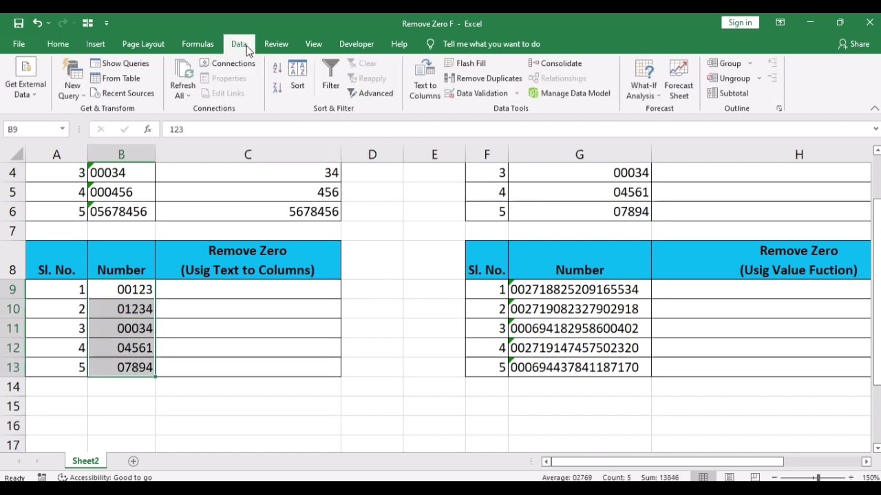Select the Sheet2 tab
The height and width of the screenshot is (495, 881).
85,461
